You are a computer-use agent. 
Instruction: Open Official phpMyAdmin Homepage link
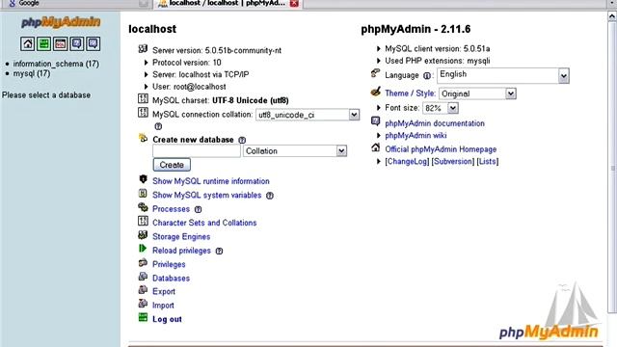(x=441, y=149)
